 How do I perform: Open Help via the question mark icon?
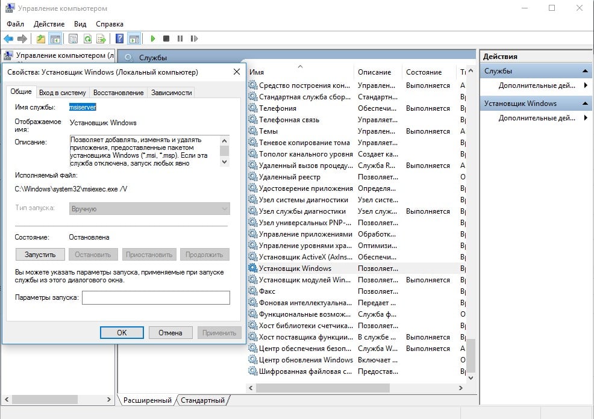[120, 39]
